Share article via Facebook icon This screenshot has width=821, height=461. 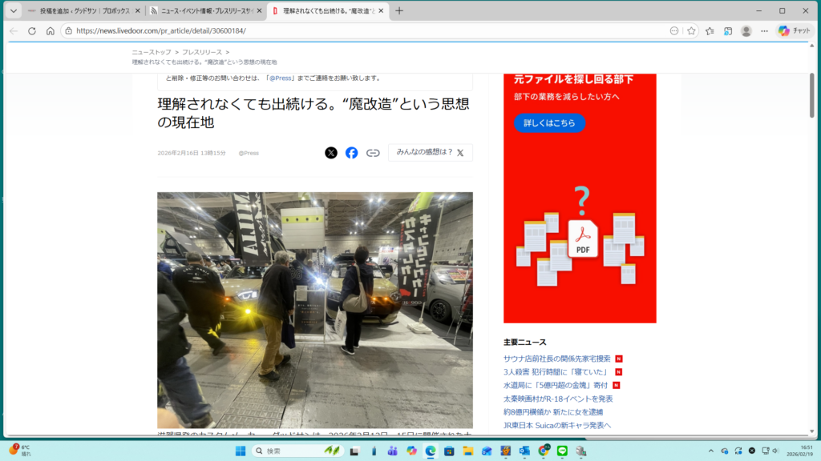[351, 153]
